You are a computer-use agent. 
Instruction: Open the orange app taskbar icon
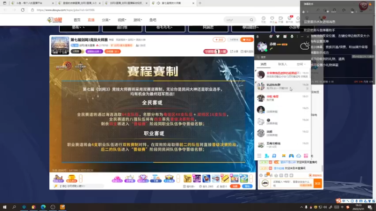coord(63,207)
